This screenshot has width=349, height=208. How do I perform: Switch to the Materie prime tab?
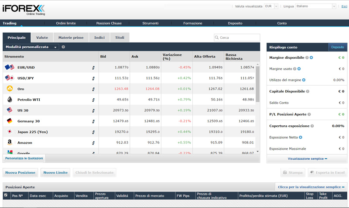71,37
